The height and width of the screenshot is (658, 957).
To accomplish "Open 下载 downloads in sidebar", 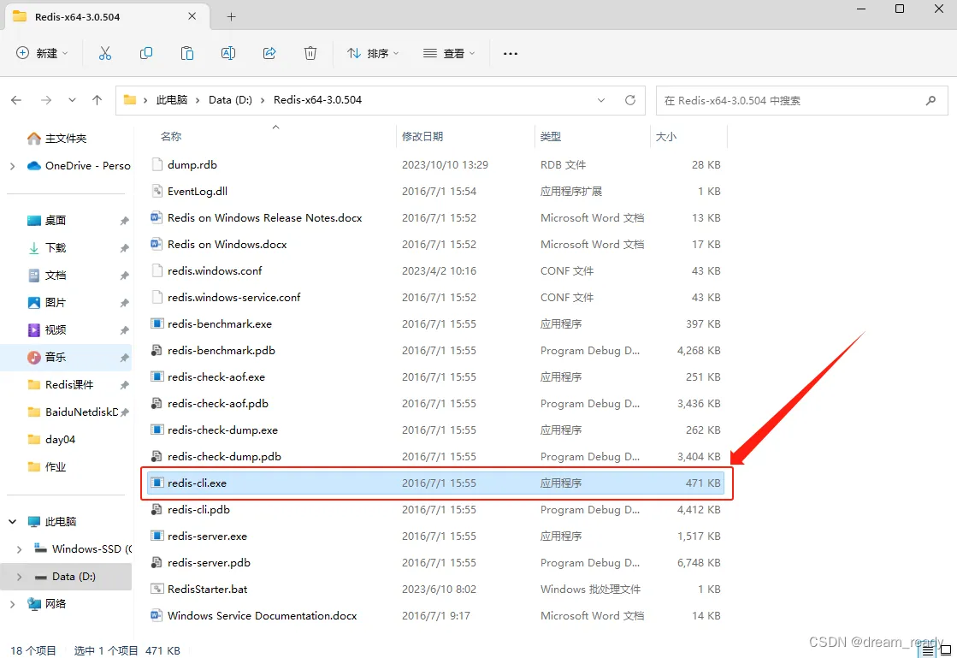I will pyautogui.click(x=47, y=248).
